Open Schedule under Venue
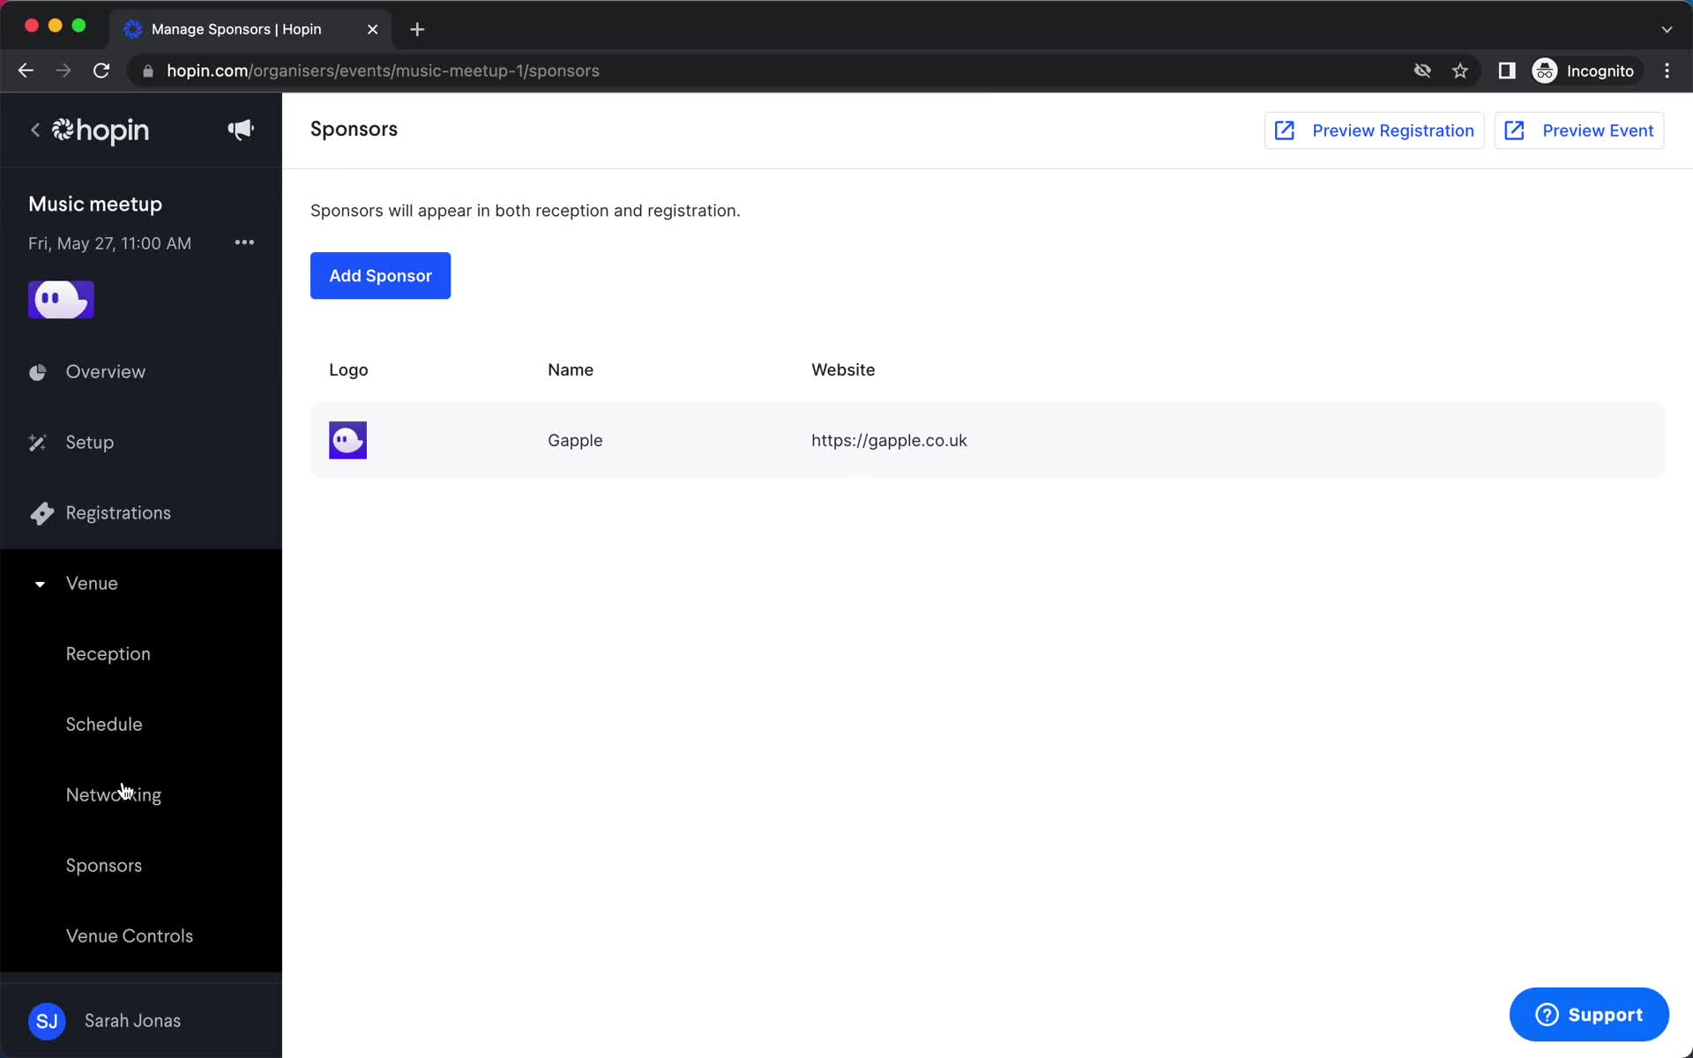Viewport: 1693px width, 1058px height. [104, 725]
